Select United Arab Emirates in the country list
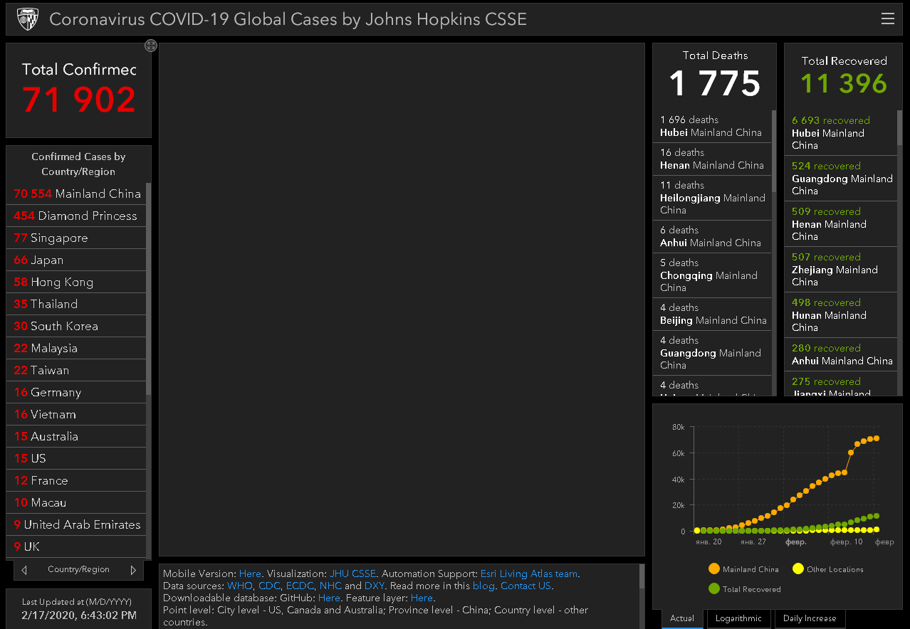910x629 pixels. pos(77,524)
